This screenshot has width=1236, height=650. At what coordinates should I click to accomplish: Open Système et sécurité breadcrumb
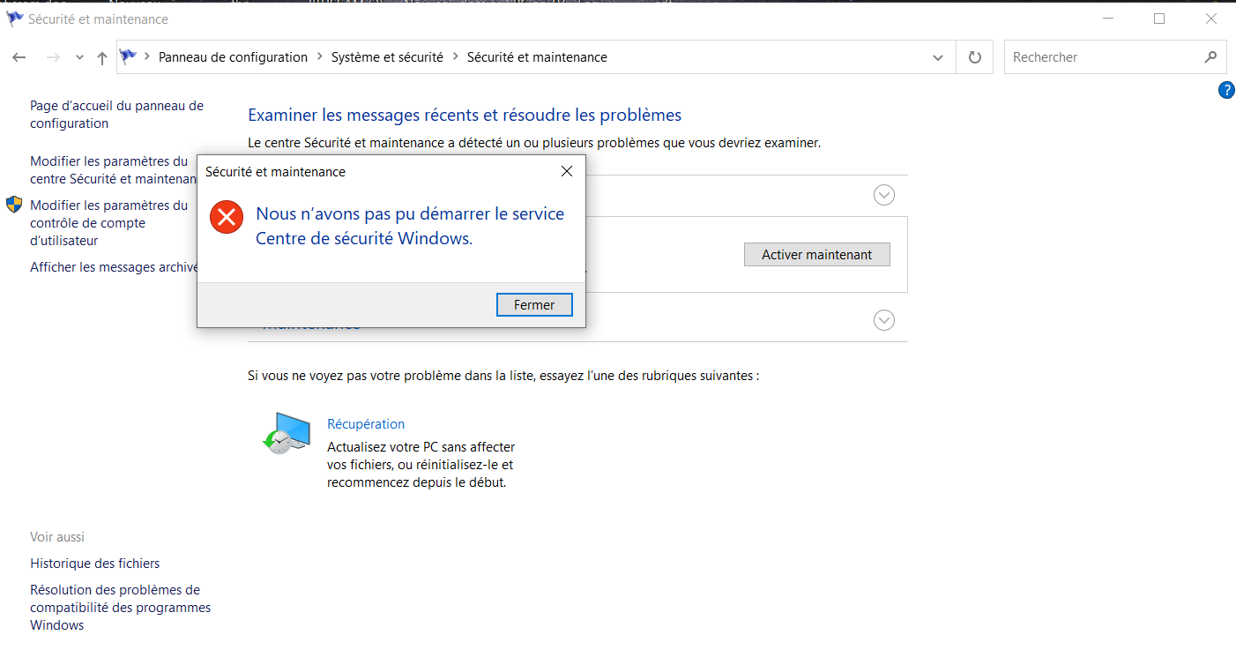[387, 57]
